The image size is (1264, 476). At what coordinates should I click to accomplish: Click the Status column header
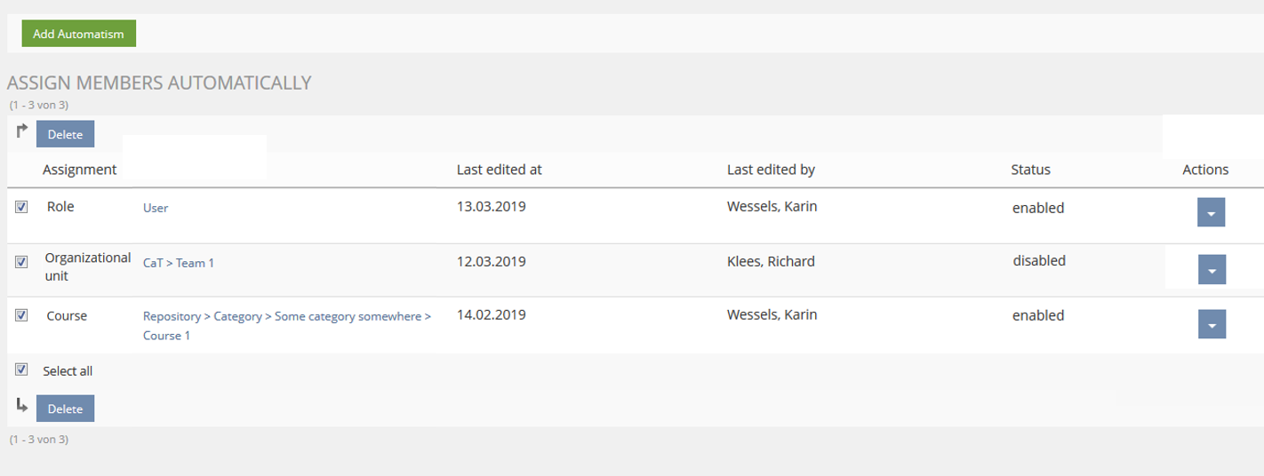(x=1030, y=170)
